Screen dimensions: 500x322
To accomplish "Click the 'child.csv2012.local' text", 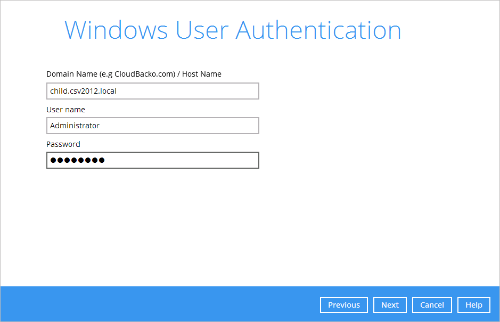I will [83, 91].
